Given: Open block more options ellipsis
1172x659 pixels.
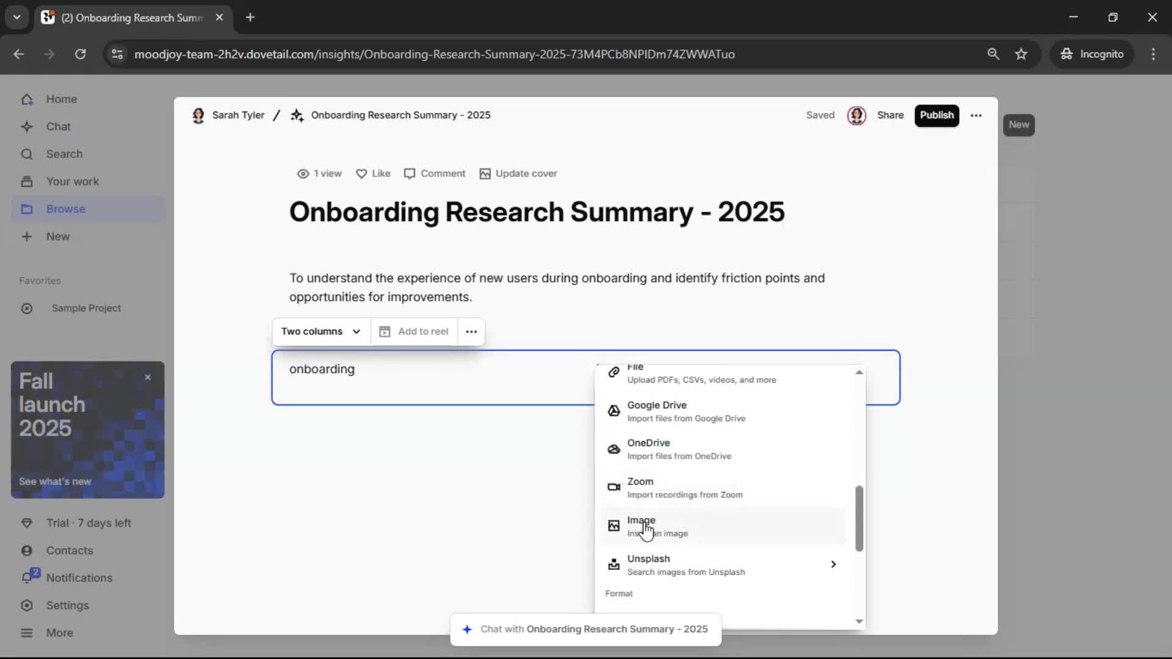Looking at the screenshot, I should coord(471,331).
